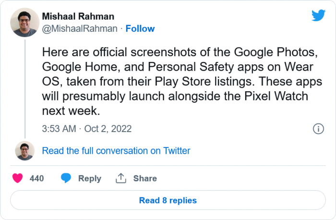
Task: Read the full conversation on Twitter
Action: (116, 151)
